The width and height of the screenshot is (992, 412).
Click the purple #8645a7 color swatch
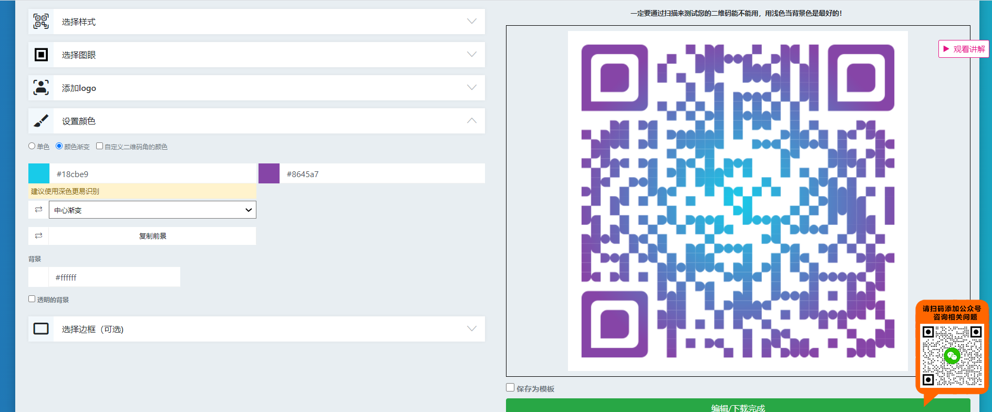269,173
